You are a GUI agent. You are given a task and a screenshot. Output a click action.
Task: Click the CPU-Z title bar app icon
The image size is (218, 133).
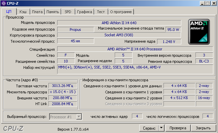3,3
